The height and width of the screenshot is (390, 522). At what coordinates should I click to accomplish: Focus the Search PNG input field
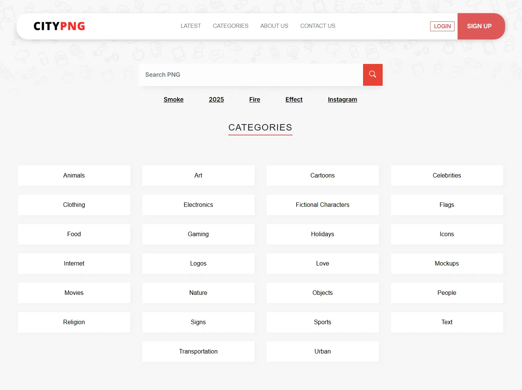(x=250, y=74)
